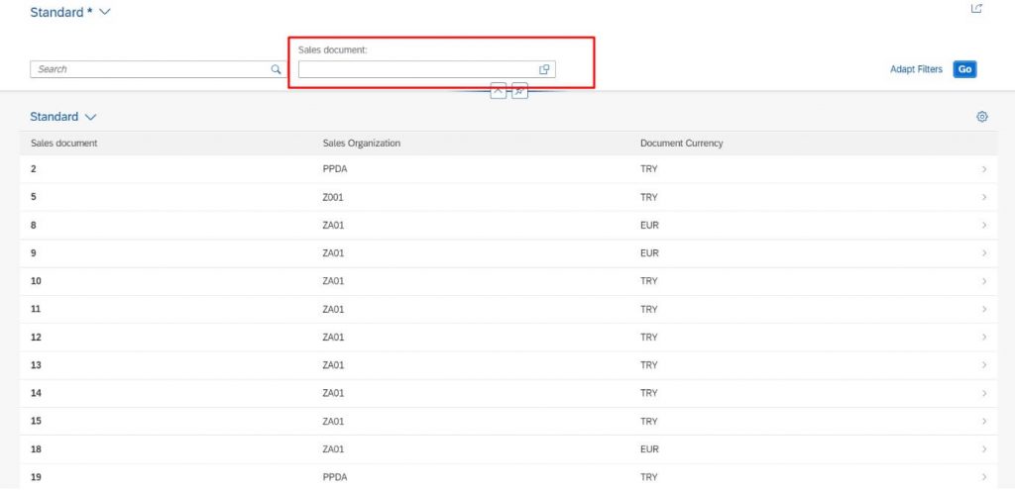Click EUR currency in document 18 row
1015x490 pixels.
pos(649,449)
